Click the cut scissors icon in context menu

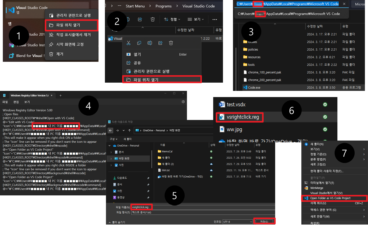click(x=129, y=43)
